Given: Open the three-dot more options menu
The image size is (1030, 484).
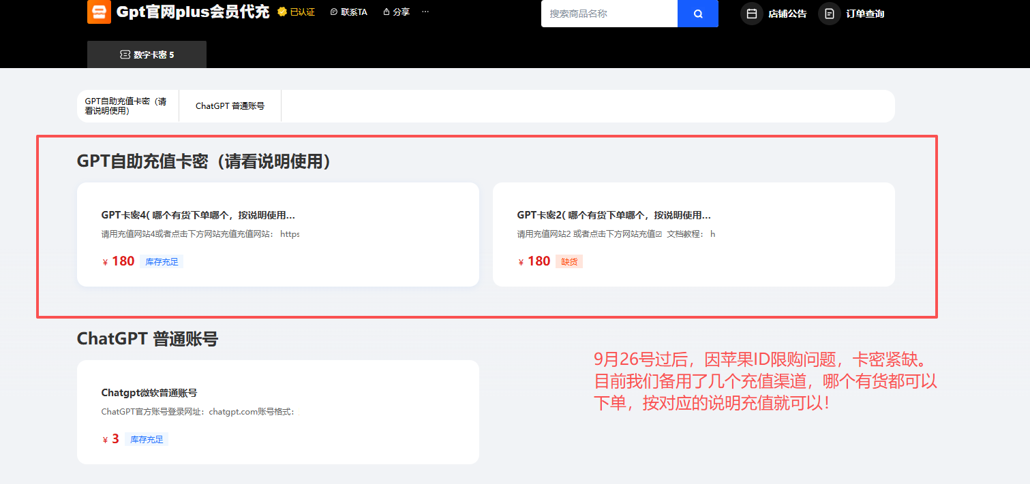Looking at the screenshot, I should [x=425, y=12].
